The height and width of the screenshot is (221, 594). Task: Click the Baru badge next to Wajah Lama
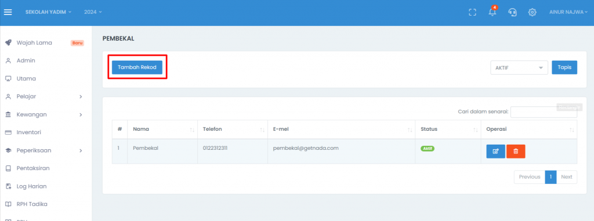(x=77, y=43)
